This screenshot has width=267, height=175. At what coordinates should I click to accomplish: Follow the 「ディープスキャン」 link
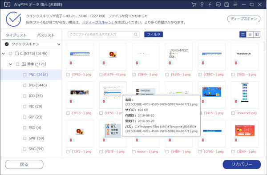(98, 22)
